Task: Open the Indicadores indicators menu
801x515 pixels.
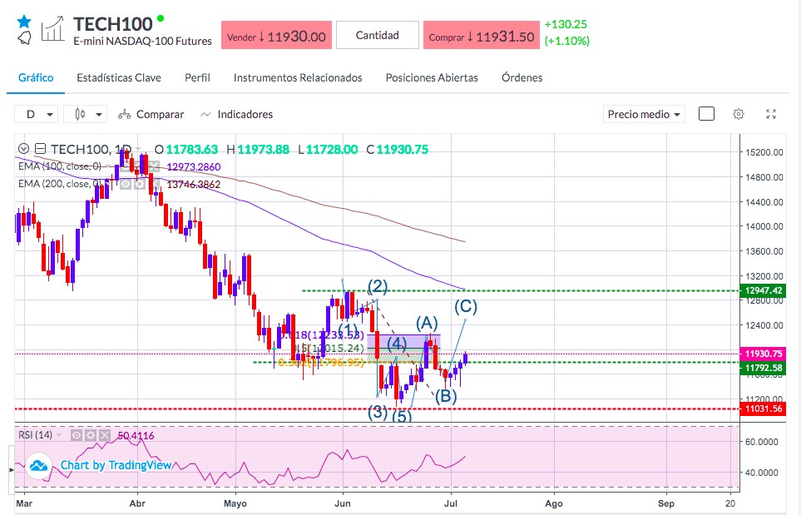Action: pyautogui.click(x=236, y=115)
